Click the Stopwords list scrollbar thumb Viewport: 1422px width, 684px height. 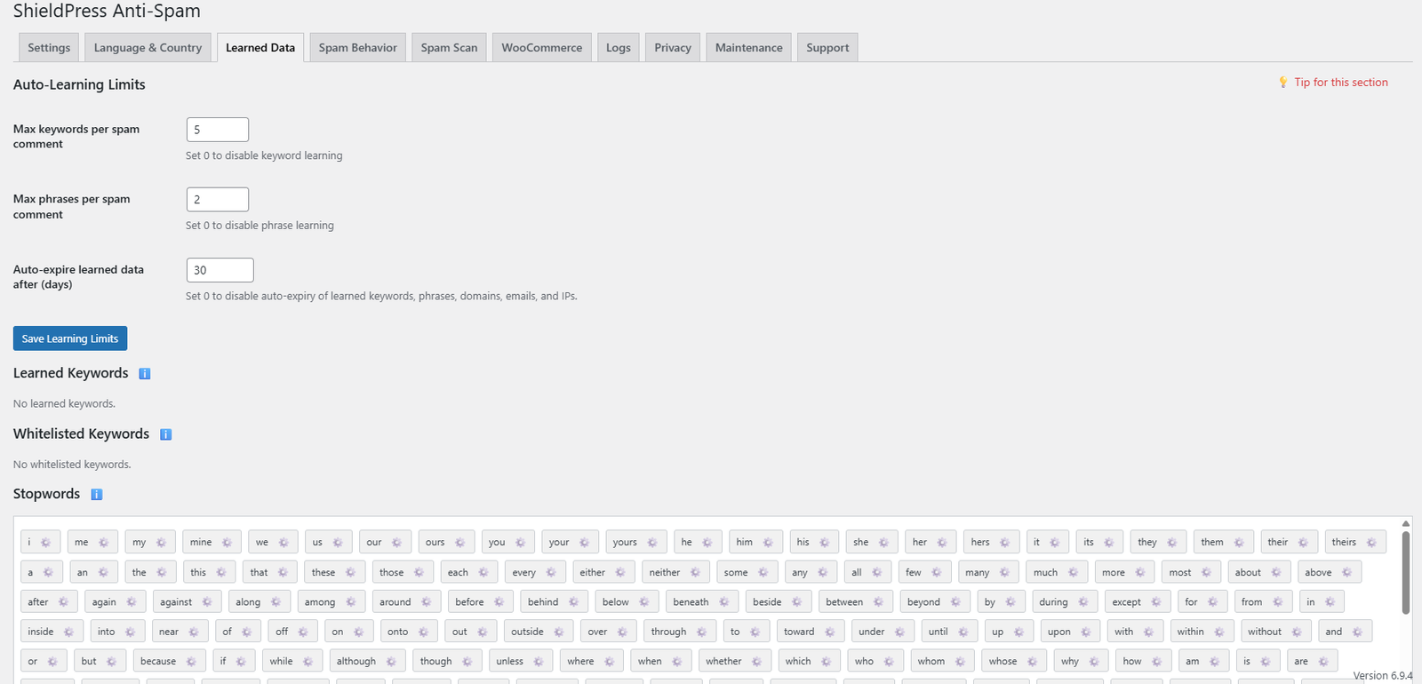point(1406,573)
